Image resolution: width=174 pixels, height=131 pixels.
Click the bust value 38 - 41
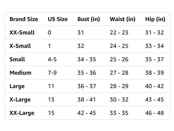(86, 100)
